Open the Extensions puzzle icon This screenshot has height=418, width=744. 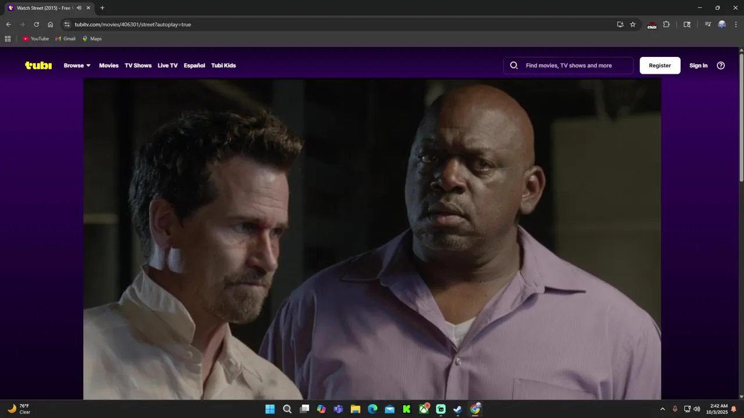click(666, 24)
